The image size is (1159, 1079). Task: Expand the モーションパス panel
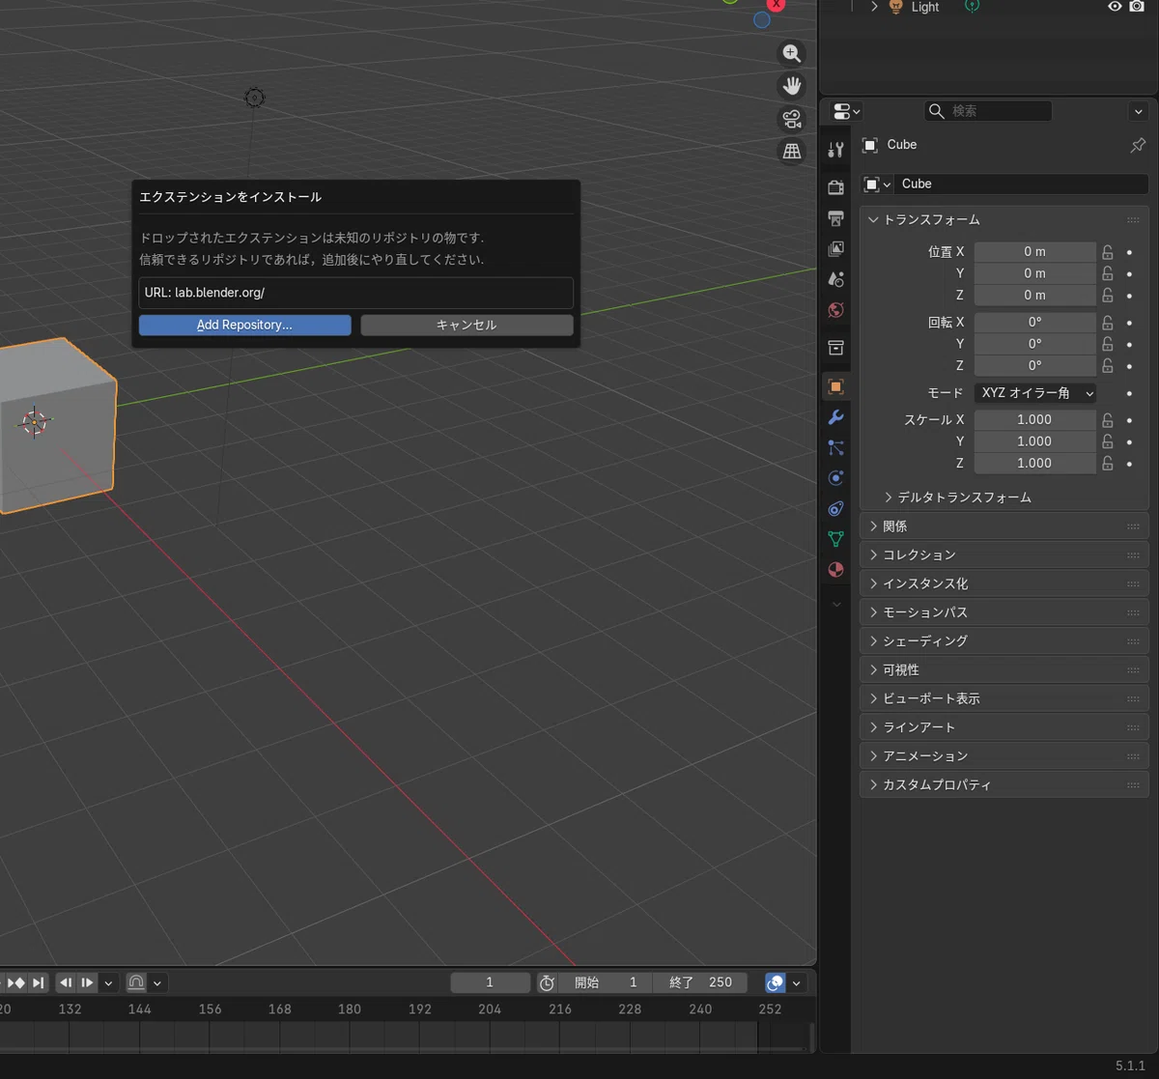pyautogui.click(x=1004, y=612)
